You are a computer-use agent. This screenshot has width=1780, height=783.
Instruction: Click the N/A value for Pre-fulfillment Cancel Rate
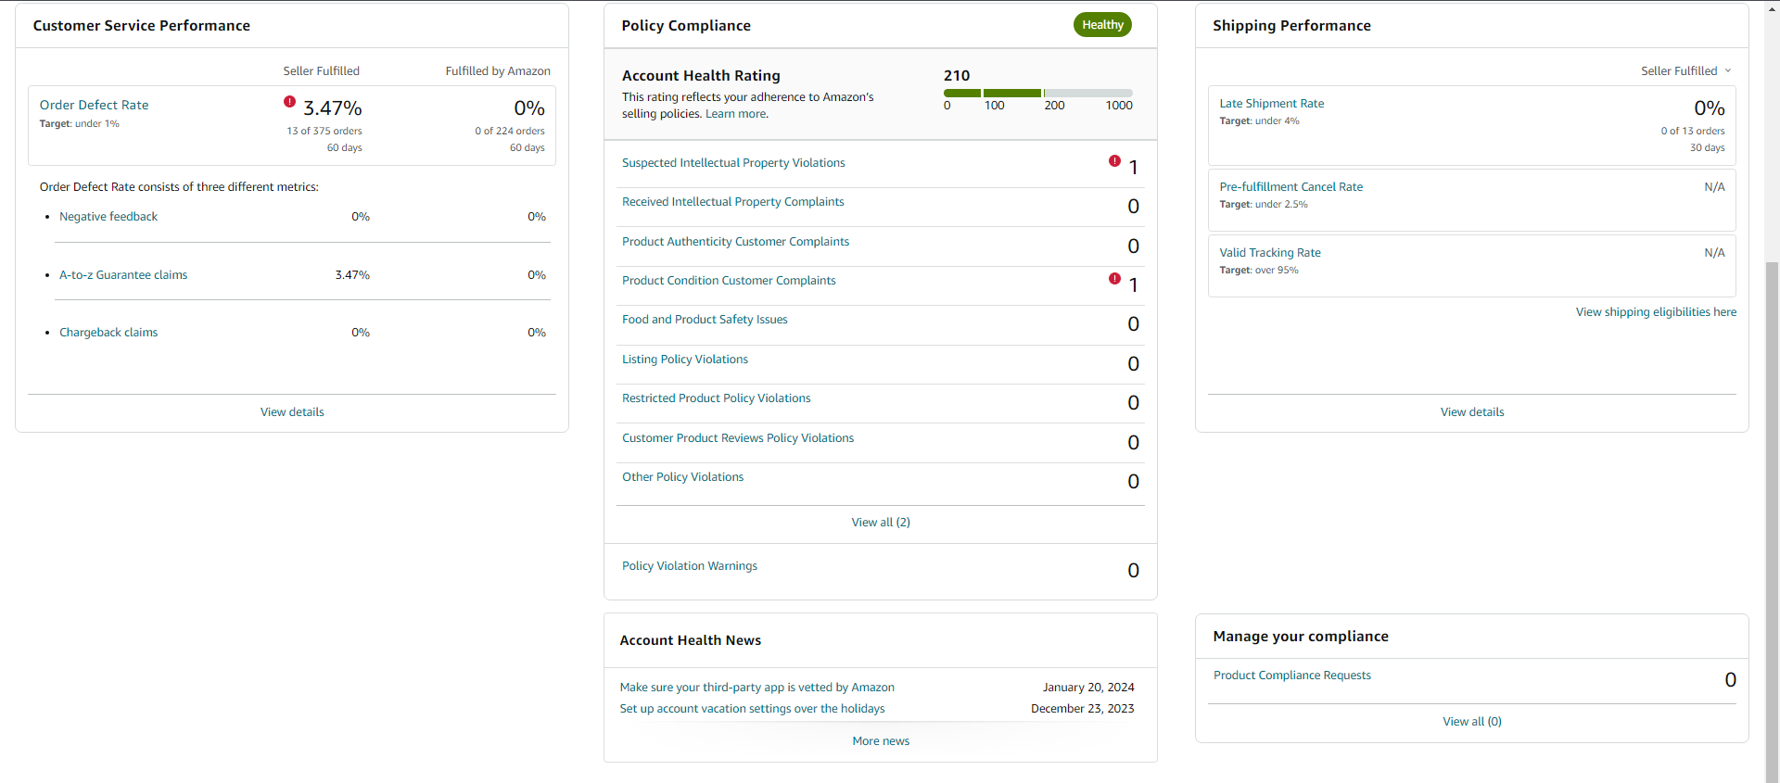click(x=1714, y=187)
